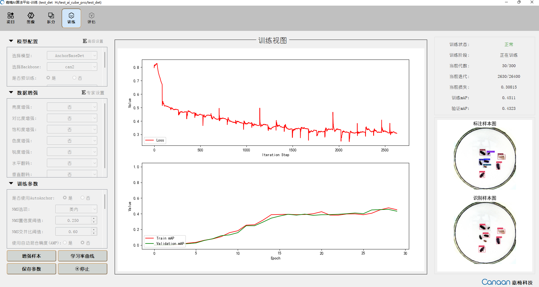Collapse the 训练参数 section triangle
Image resolution: width=539 pixels, height=287 pixels.
[x=11, y=183]
